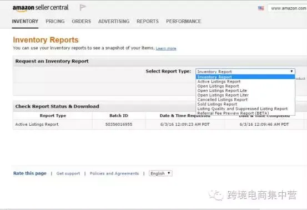The image size is (307, 210).
Task: Open Policies and Agreements link
Action: [x=114, y=173]
